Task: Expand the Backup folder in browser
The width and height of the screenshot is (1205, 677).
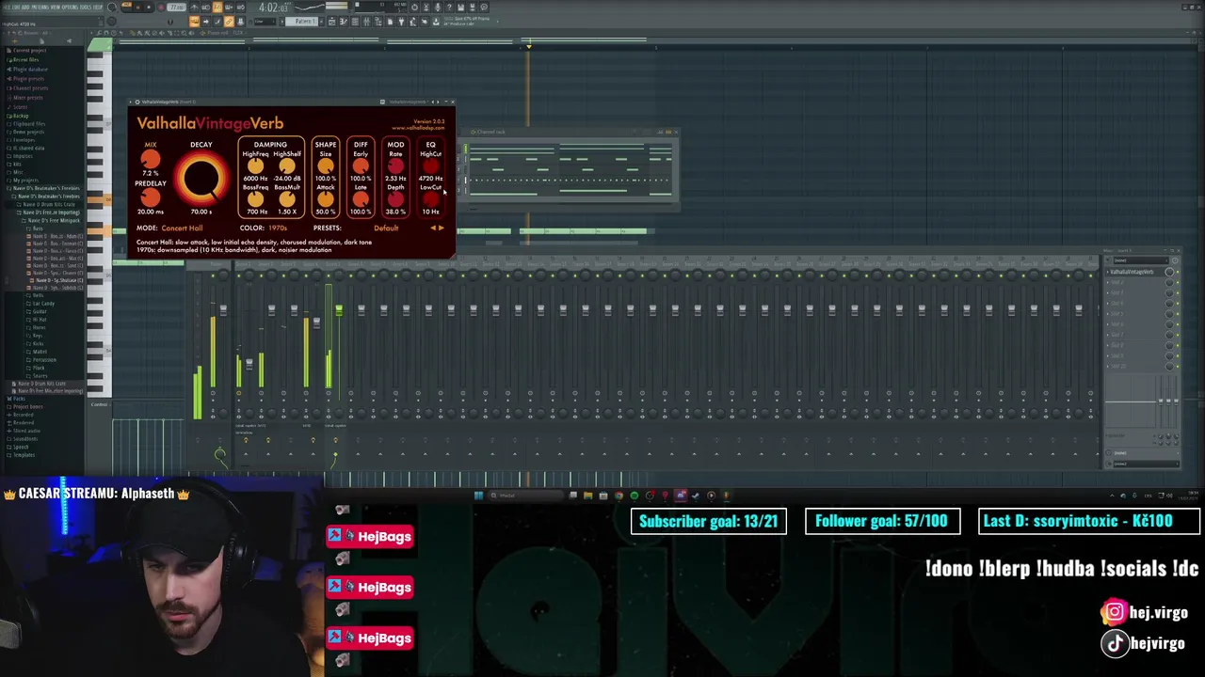Action: coord(21,116)
